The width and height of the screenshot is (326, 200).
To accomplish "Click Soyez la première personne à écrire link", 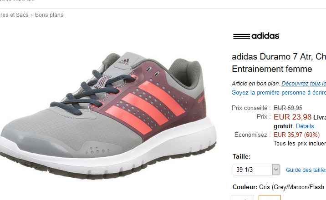I will click(279, 93).
